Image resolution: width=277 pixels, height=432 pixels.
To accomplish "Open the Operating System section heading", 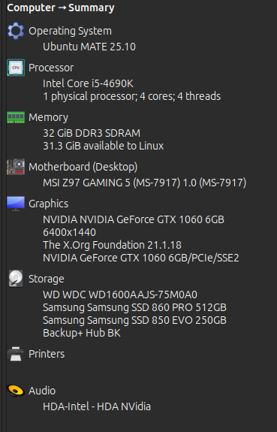I will pos(71,31).
